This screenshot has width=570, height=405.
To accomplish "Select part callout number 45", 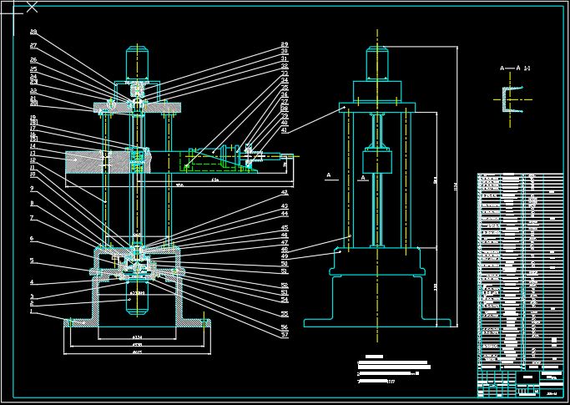I will tap(285, 228).
